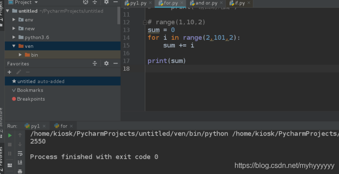Switch to the if.py editor tab
Image resolution: width=339 pixels, height=174 pixels.
point(239,3)
